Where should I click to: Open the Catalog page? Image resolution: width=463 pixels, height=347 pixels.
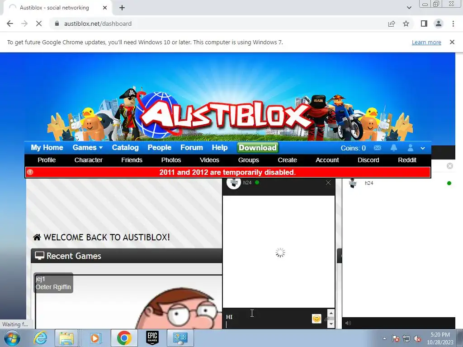click(x=125, y=148)
